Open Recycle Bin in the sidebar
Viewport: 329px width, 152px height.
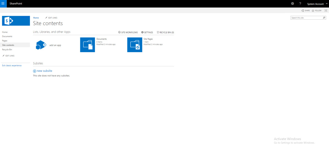pos(7,50)
